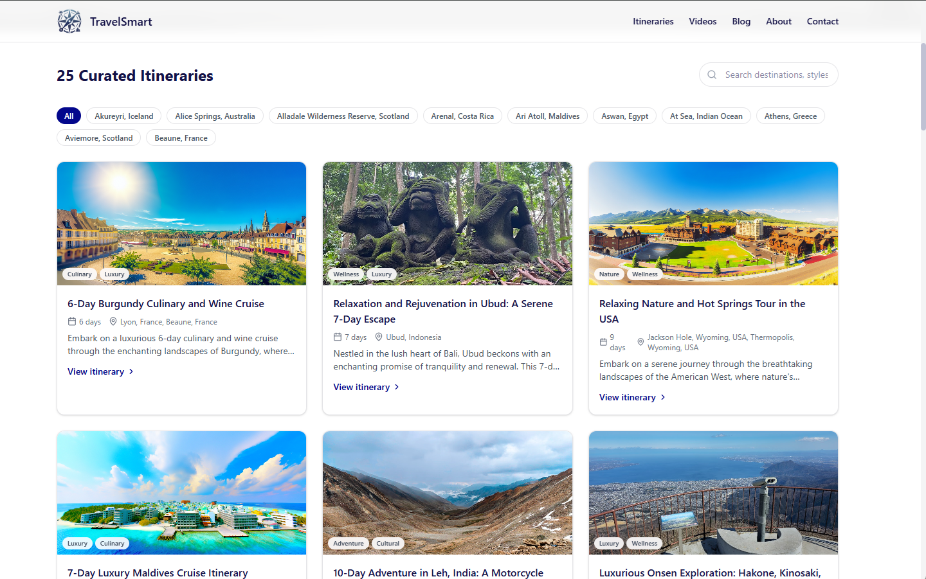Viewport: 926px width, 579px height.
Task: Click the arrow next to Ubud's View itinerary
Action: (x=397, y=387)
